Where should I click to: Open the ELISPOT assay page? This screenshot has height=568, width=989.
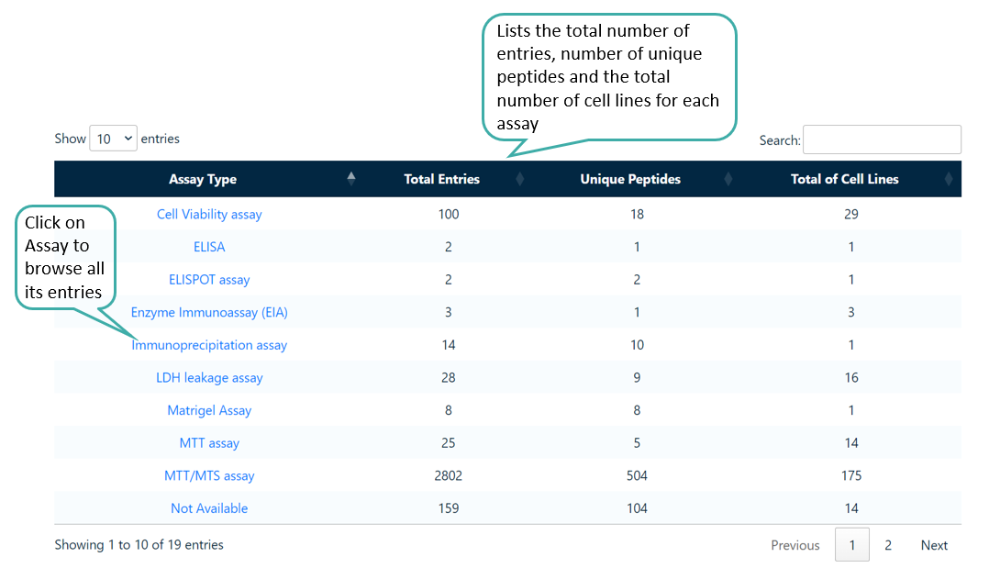click(x=209, y=279)
